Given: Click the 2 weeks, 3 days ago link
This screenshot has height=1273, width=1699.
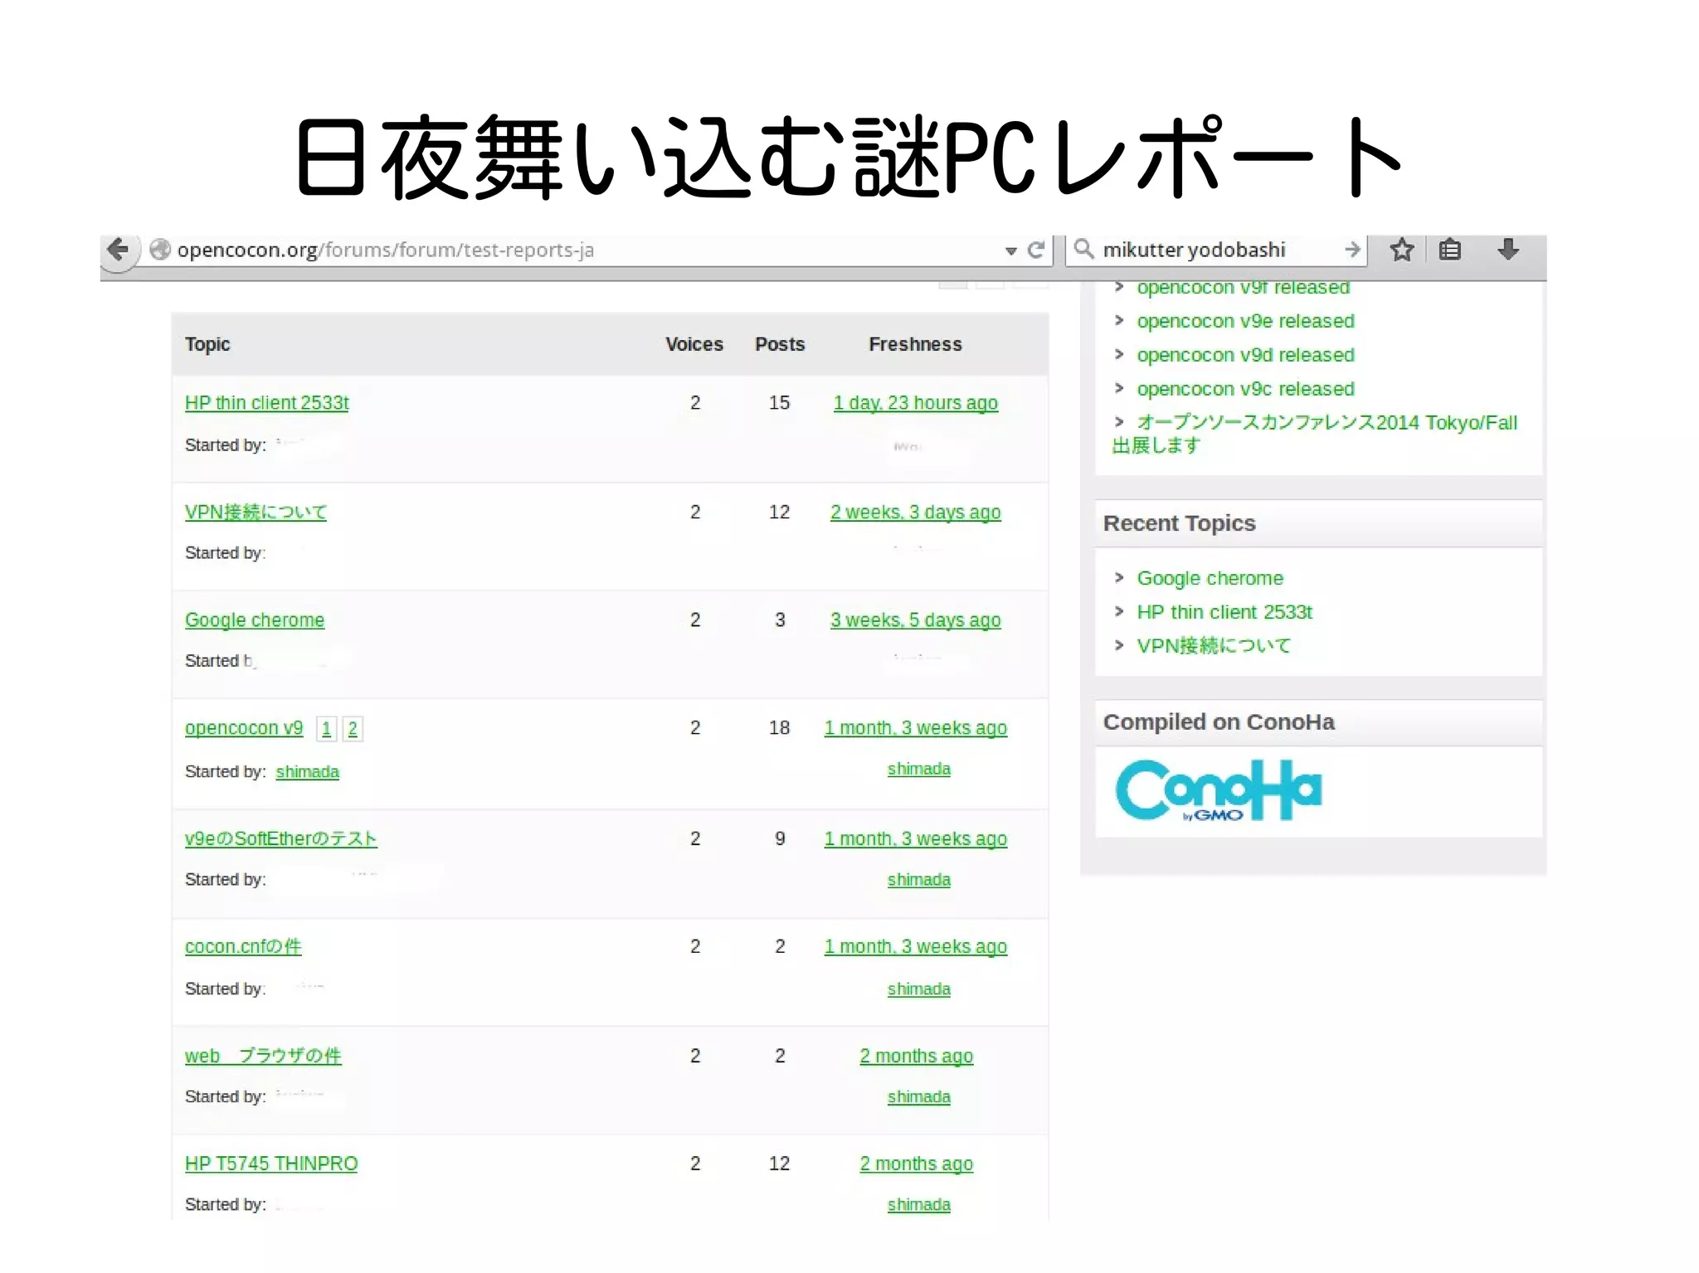Looking at the screenshot, I should click(x=916, y=513).
